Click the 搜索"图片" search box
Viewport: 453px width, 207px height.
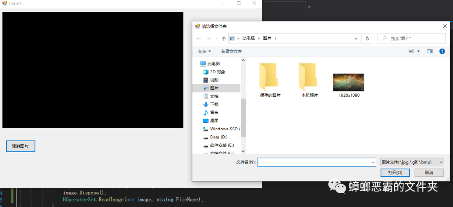[411, 39]
